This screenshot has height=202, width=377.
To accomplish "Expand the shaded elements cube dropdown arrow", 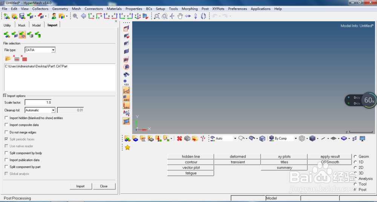I will coord(317,139).
